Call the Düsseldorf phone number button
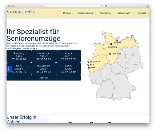 [x=44, y=69]
